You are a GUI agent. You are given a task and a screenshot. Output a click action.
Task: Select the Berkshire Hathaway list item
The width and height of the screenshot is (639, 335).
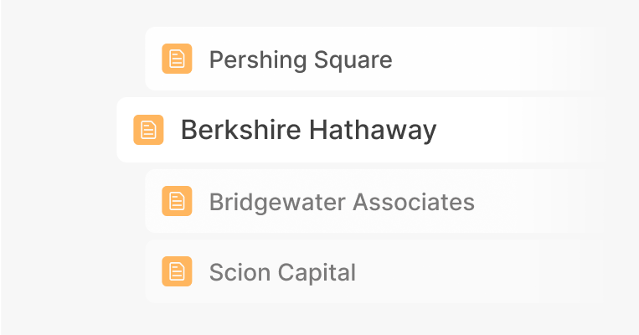308,130
